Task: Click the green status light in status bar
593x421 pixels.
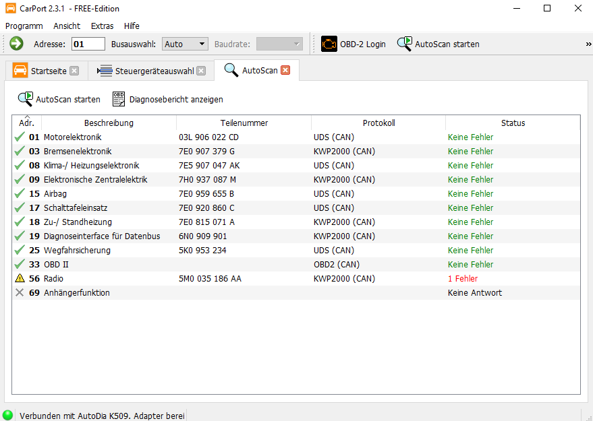Action: click(8, 415)
